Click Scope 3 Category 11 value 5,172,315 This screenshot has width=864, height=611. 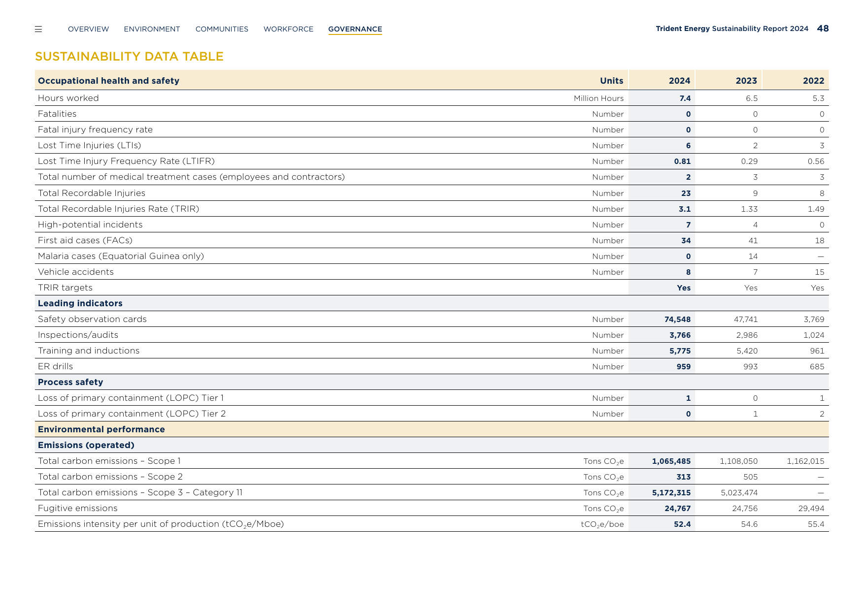671,493
